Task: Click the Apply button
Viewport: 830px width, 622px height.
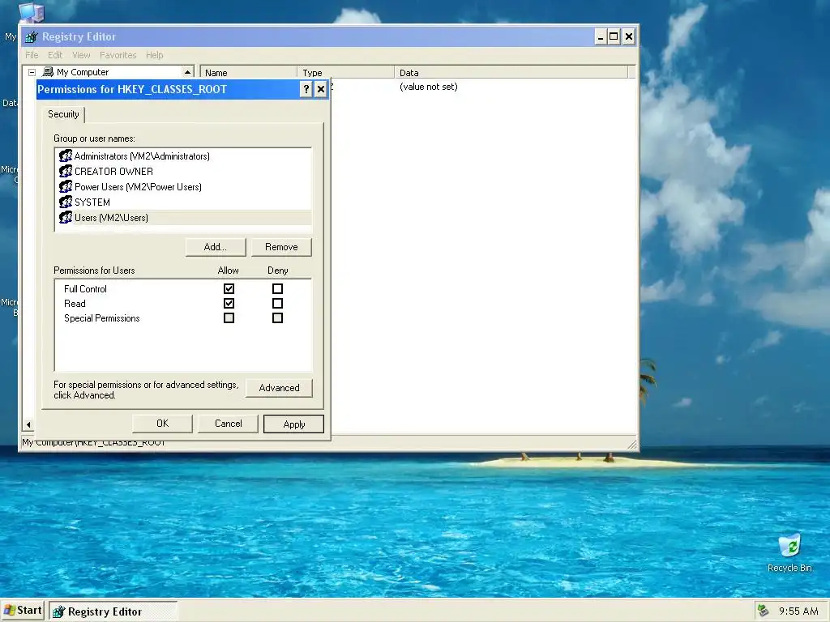Action: pyautogui.click(x=293, y=424)
